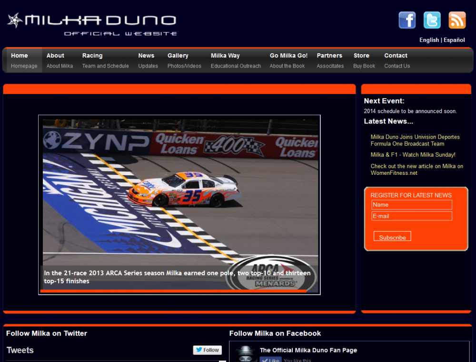Open the Facebook icon link
476x362 pixels.
(407, 20)
